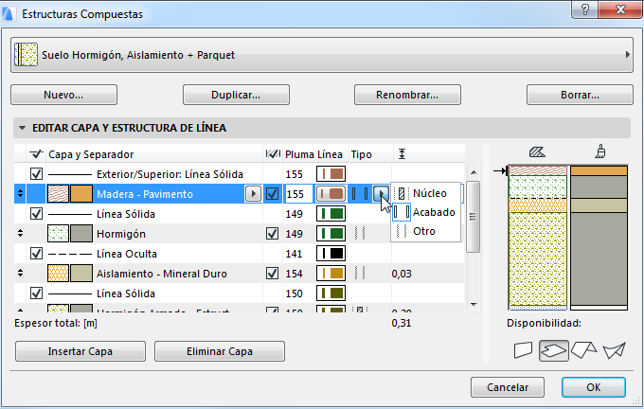Click the end line column header icon
Image resolution: width=644 pixels, height=409 pixels.
coord(273,154)
